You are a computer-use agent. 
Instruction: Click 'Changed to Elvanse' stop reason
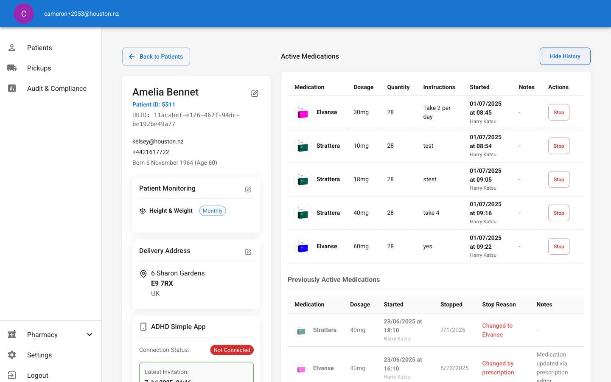coord(497,330)
